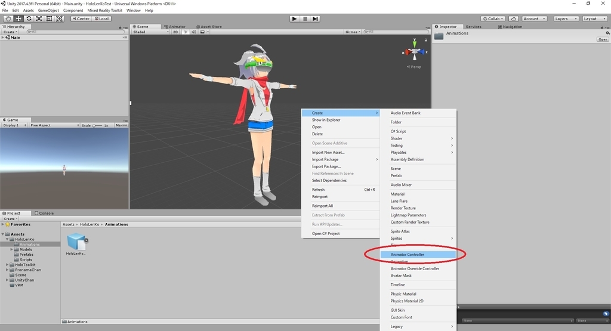Click the Pause button

click(305, 18)
